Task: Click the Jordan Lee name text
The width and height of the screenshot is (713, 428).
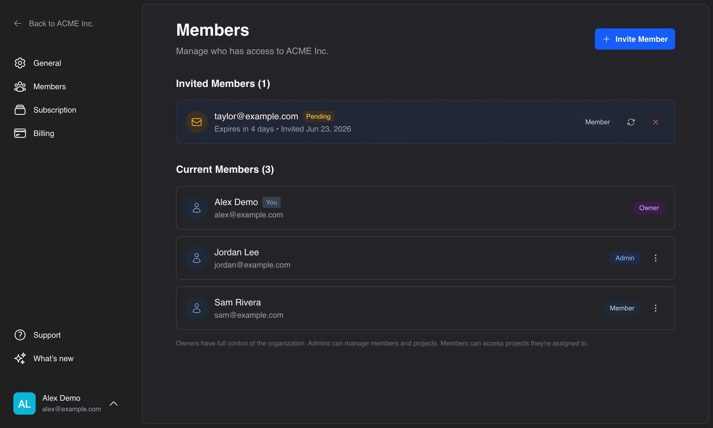Action: [x=236, y=252]
